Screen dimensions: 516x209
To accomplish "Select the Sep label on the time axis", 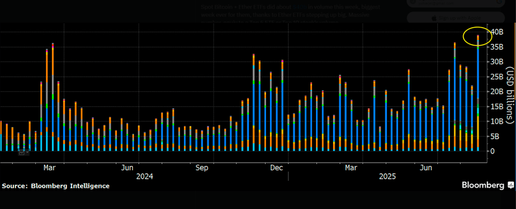I will click(202, 167).
